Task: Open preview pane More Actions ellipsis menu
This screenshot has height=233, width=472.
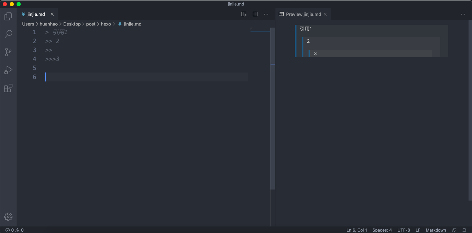Action: 463,14
